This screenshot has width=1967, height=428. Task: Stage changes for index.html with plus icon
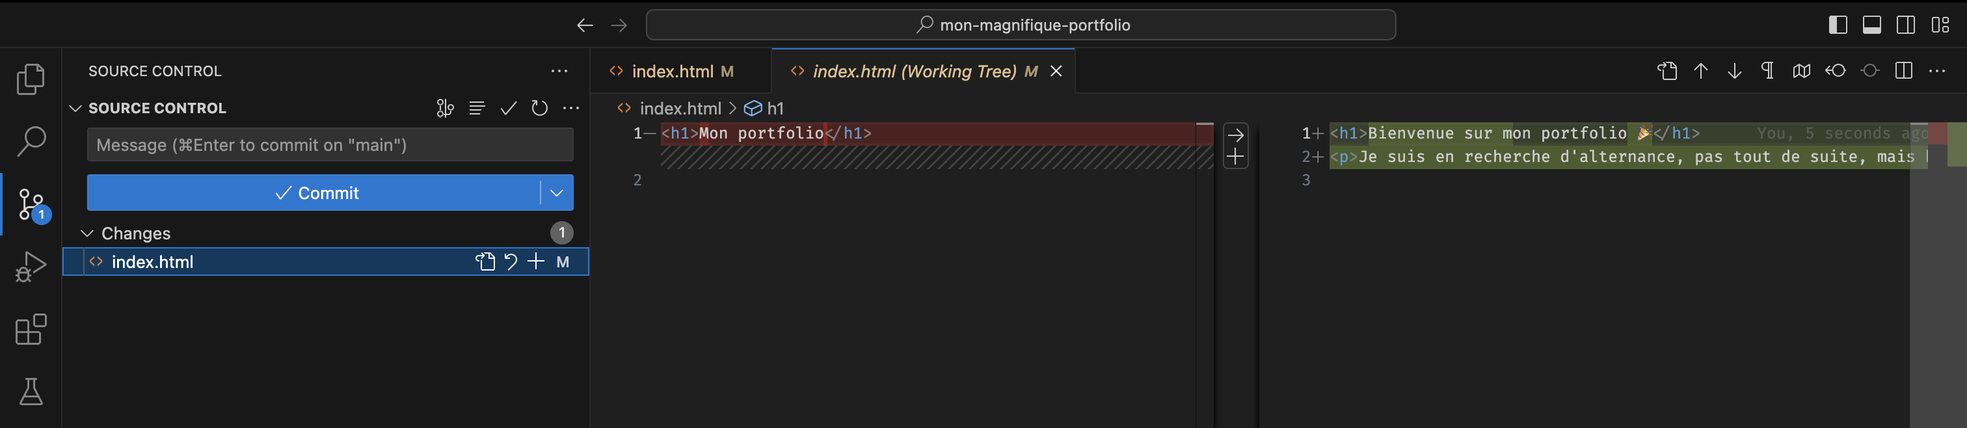536,261
